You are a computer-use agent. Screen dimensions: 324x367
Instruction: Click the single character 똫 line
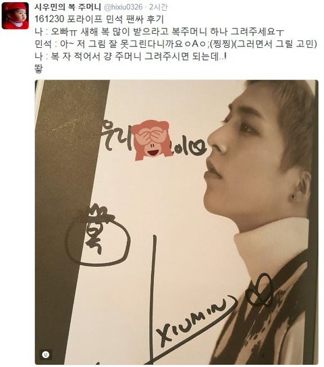click(39, 69)
